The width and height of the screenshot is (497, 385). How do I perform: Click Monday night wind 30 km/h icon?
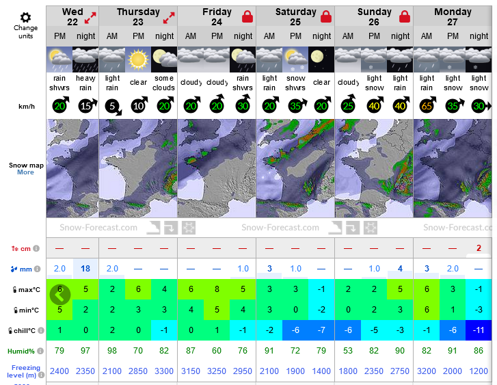tap(481, 106)
